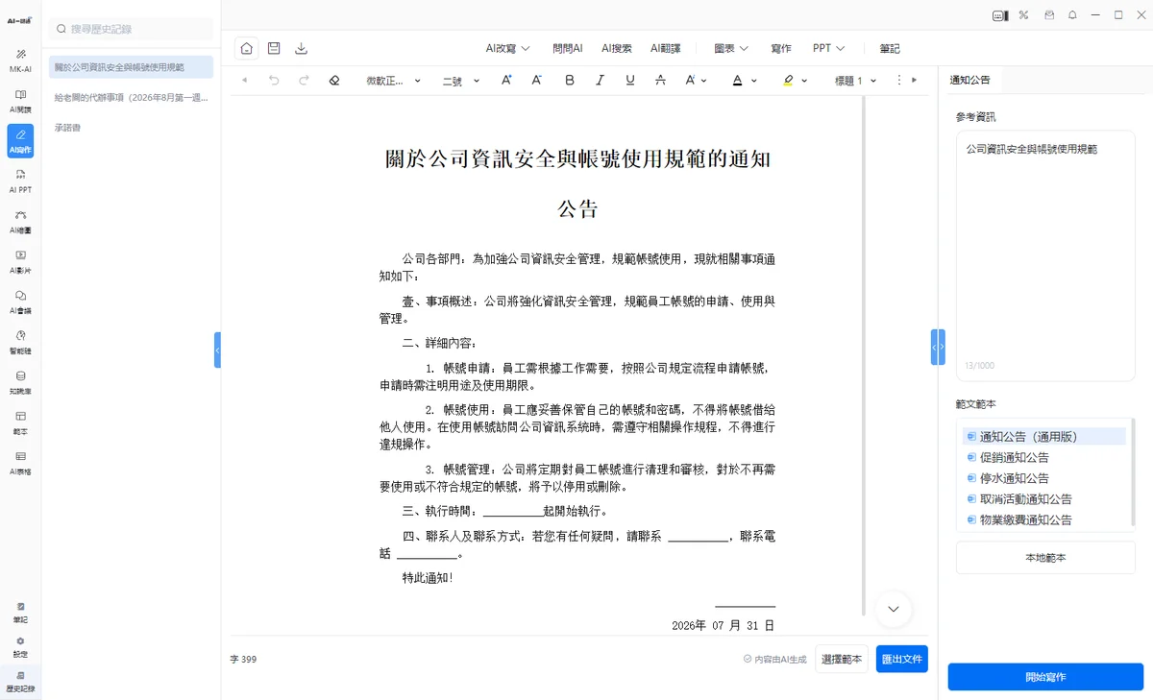
Task: Open AI閱讀 reading module
Action: pyautogui.click(x=20, y=100)
